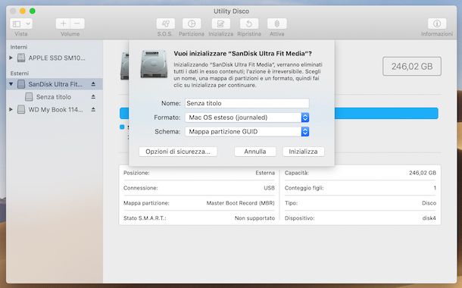
Task: Open the Vista sidebar view button
Action: click(21, 23)
